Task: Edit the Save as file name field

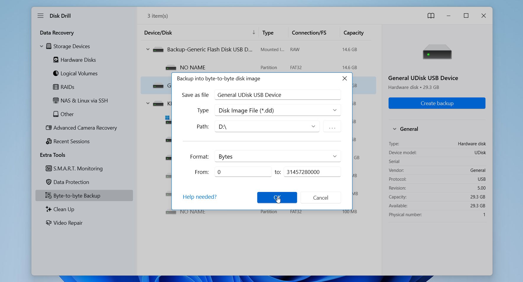Action: tap(277, 94)
